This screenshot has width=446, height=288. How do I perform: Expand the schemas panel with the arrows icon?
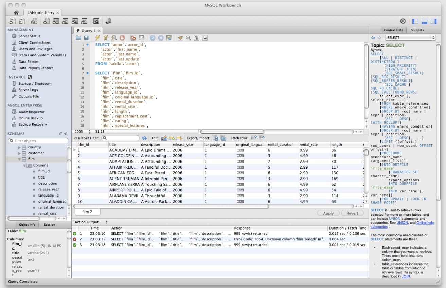[61, 134]
